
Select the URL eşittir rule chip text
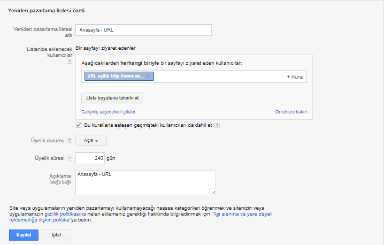[x=114, y=76]
